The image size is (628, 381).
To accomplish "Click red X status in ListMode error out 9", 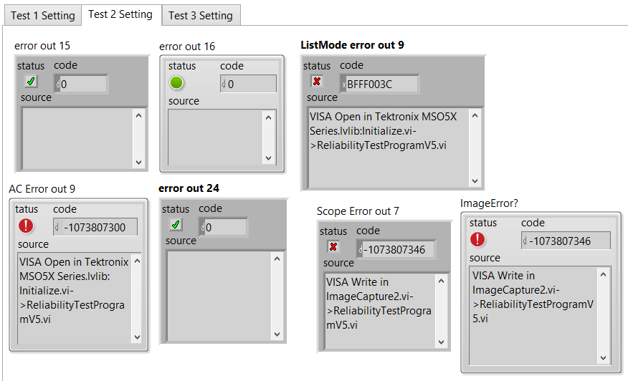I will pos(317,81).
